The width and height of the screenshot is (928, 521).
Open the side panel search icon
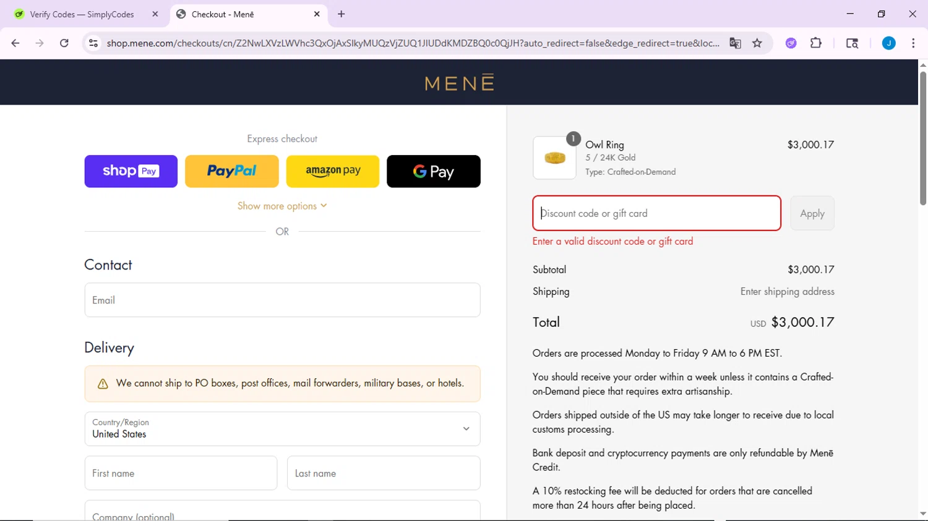[x=852, y=43]
